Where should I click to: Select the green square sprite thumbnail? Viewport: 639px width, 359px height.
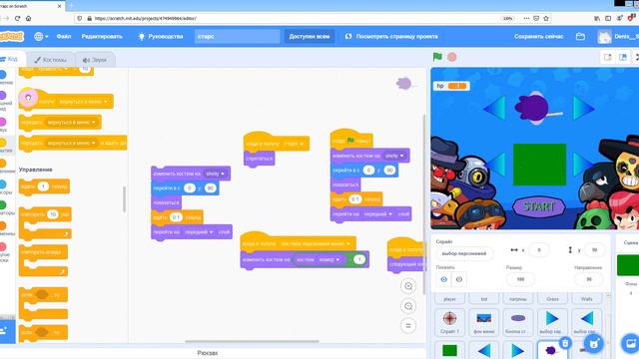(x=449, y=350)
